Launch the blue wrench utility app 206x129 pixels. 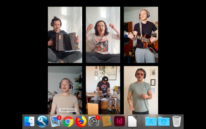(42, 122)
